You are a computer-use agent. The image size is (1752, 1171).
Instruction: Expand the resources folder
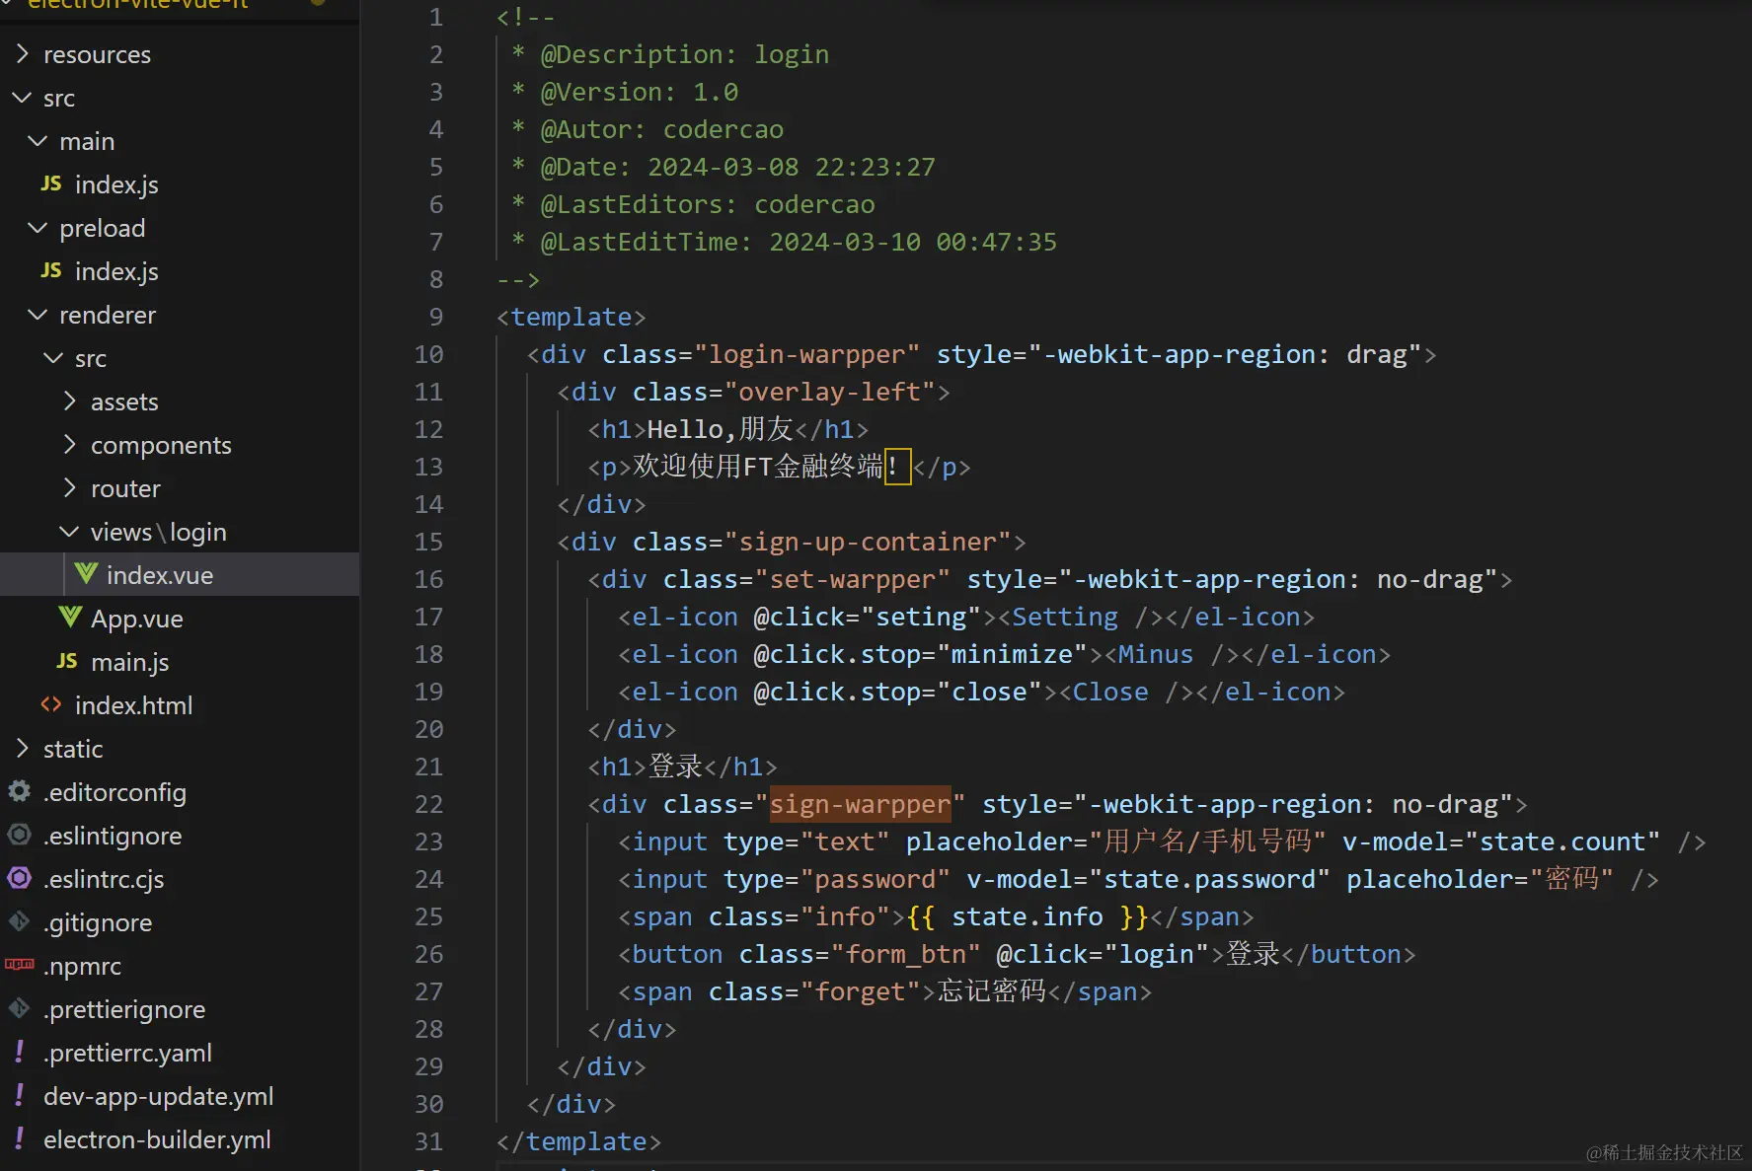click(x=23, y=53)
